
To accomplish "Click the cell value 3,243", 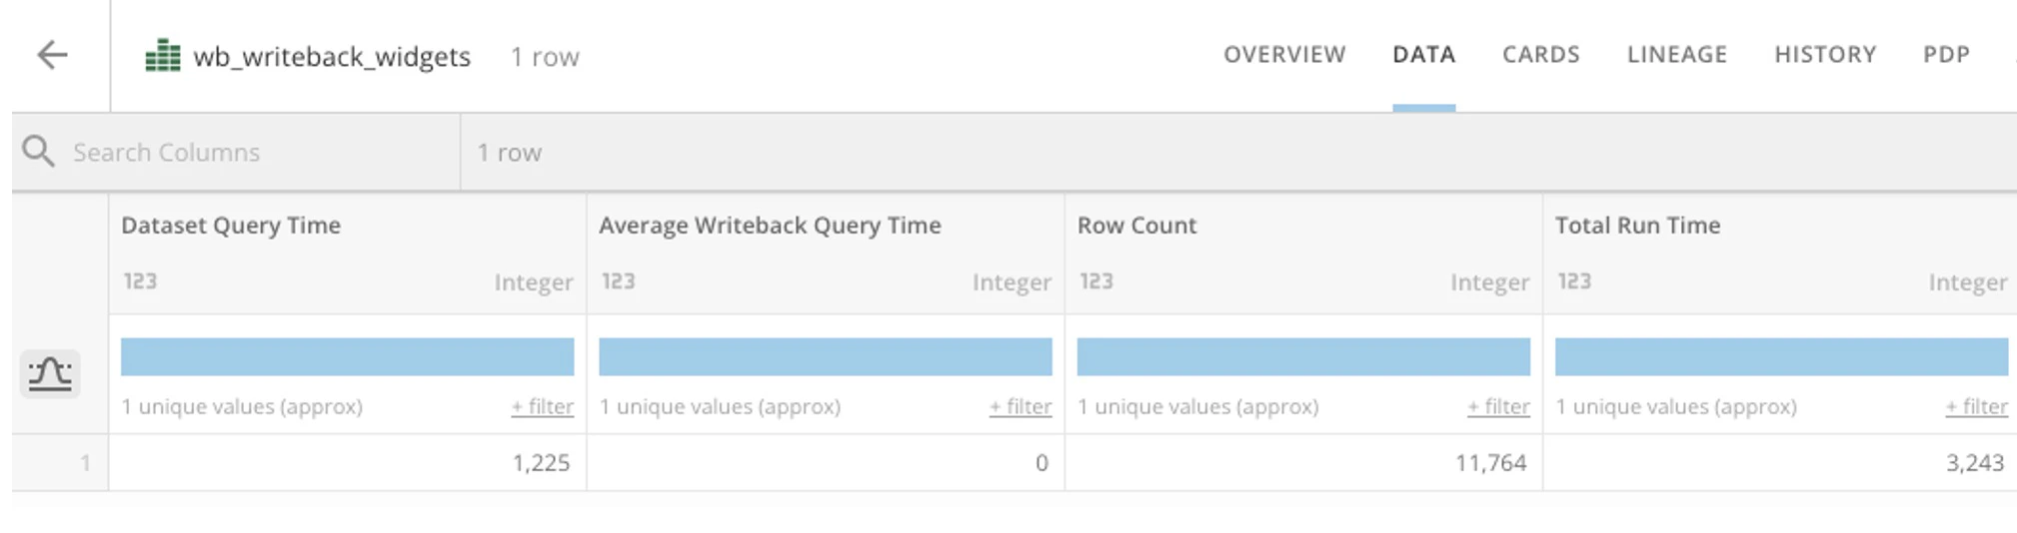I will click(x=1974, y=462).
